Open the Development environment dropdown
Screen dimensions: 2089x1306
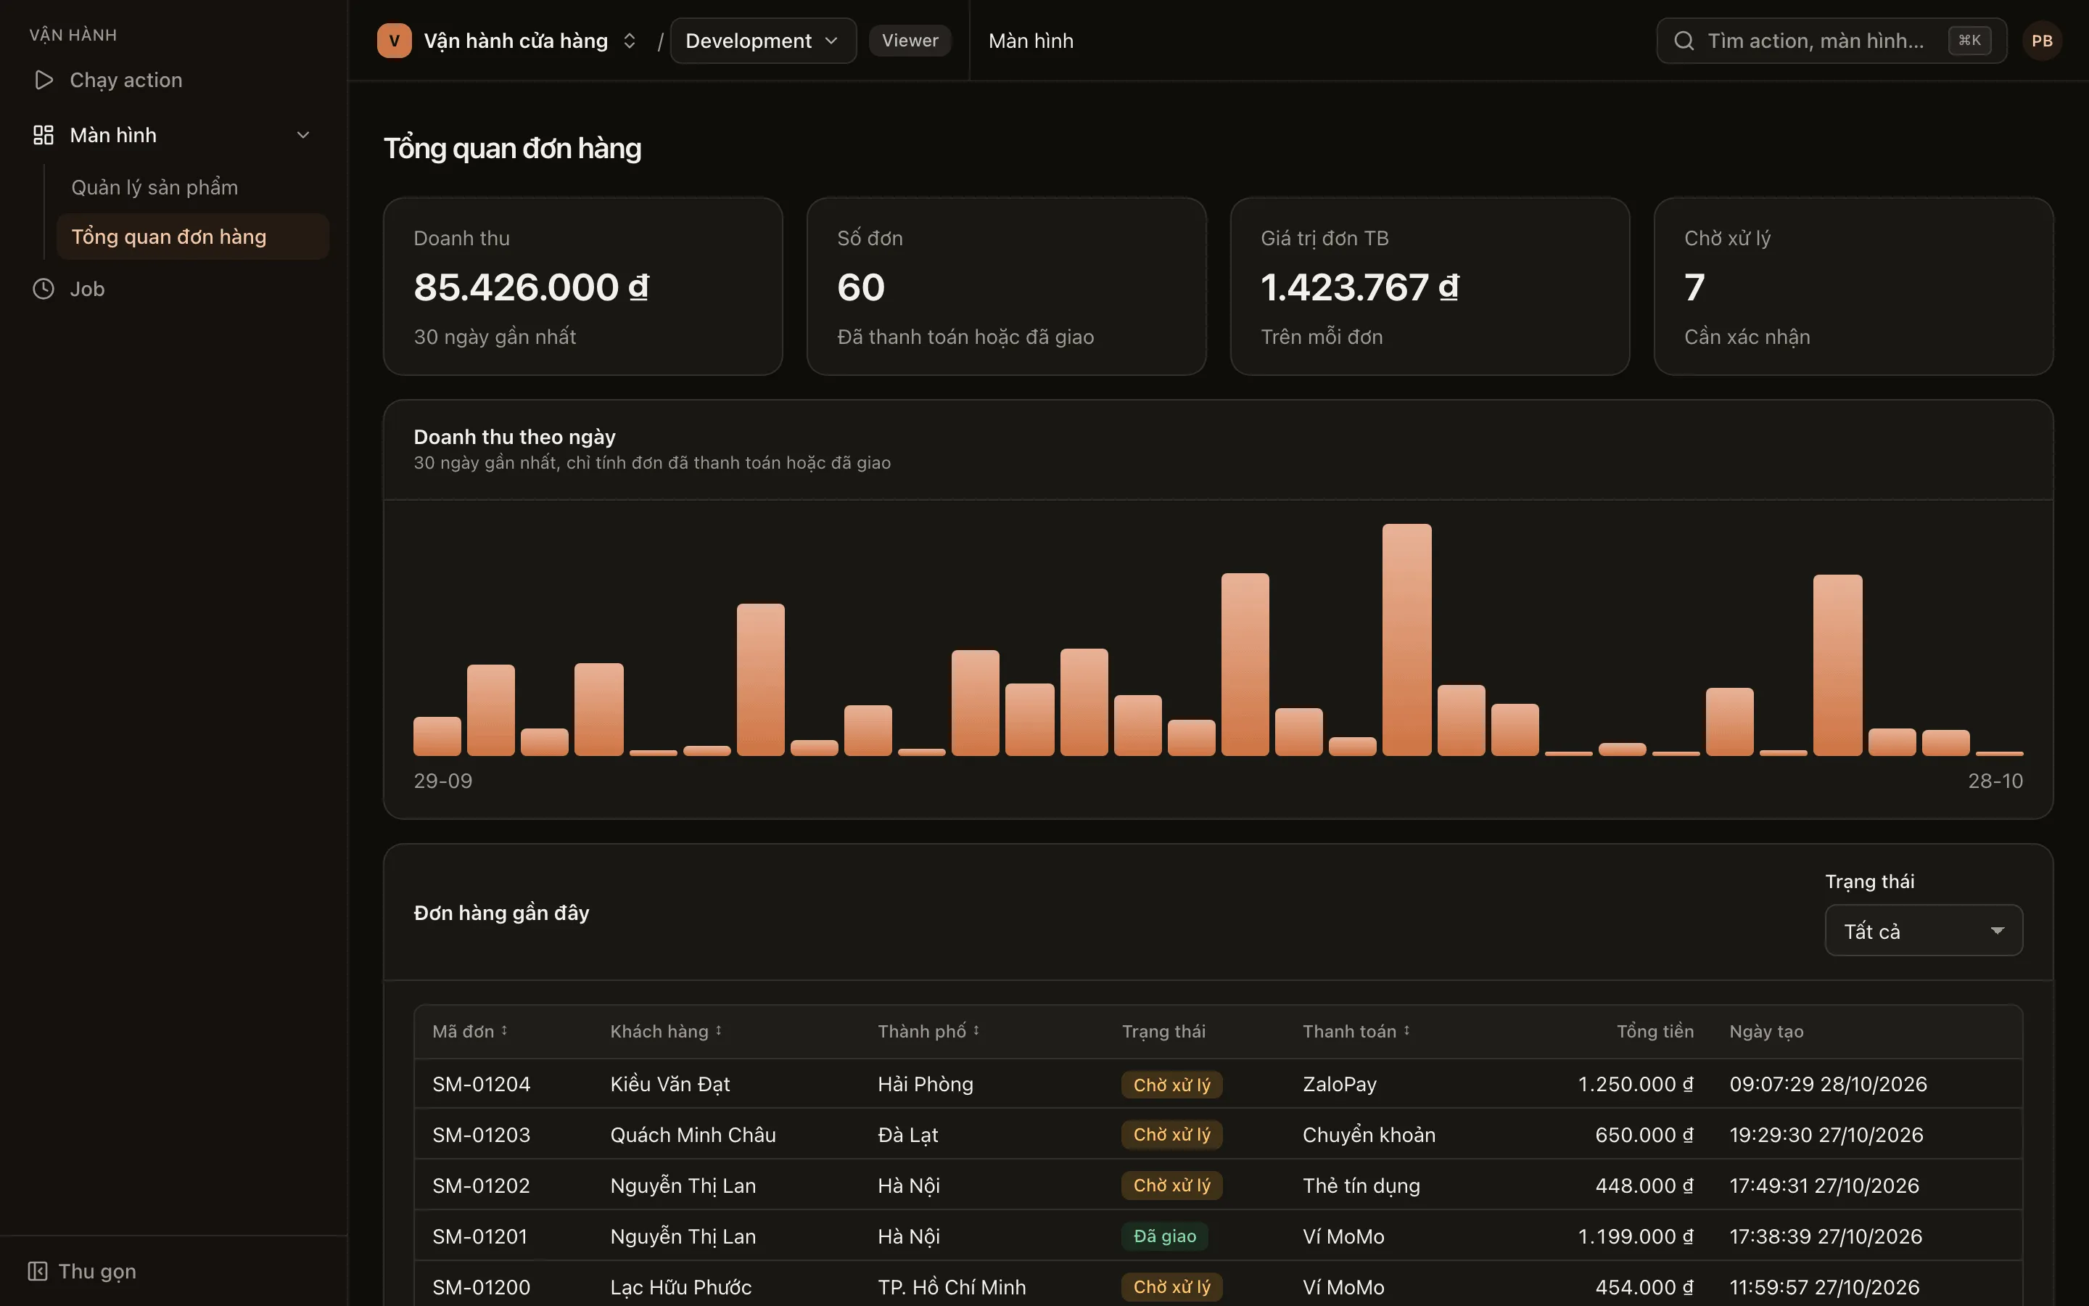point(763,41)
